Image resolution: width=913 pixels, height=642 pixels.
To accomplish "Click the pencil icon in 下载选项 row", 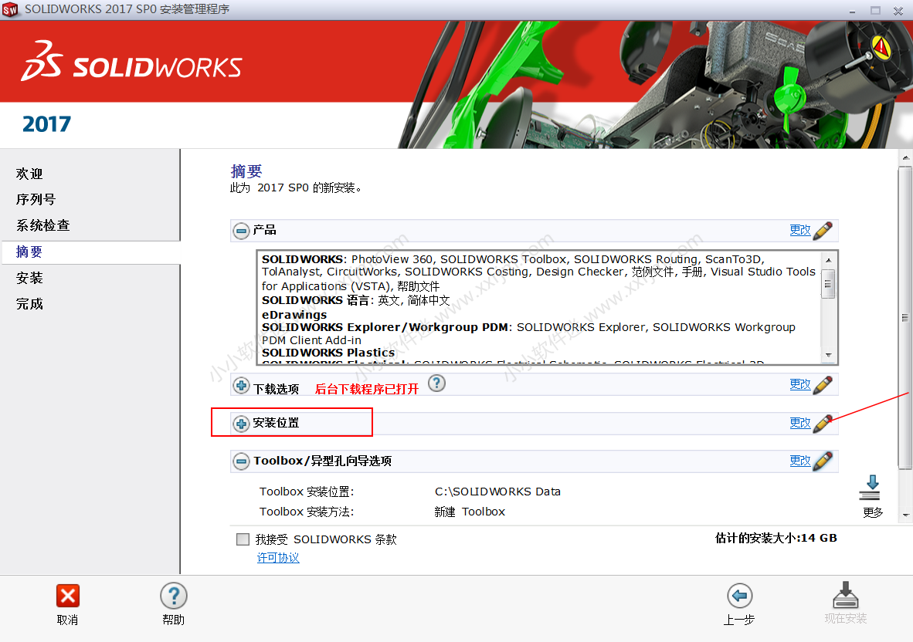I will 823,384.
